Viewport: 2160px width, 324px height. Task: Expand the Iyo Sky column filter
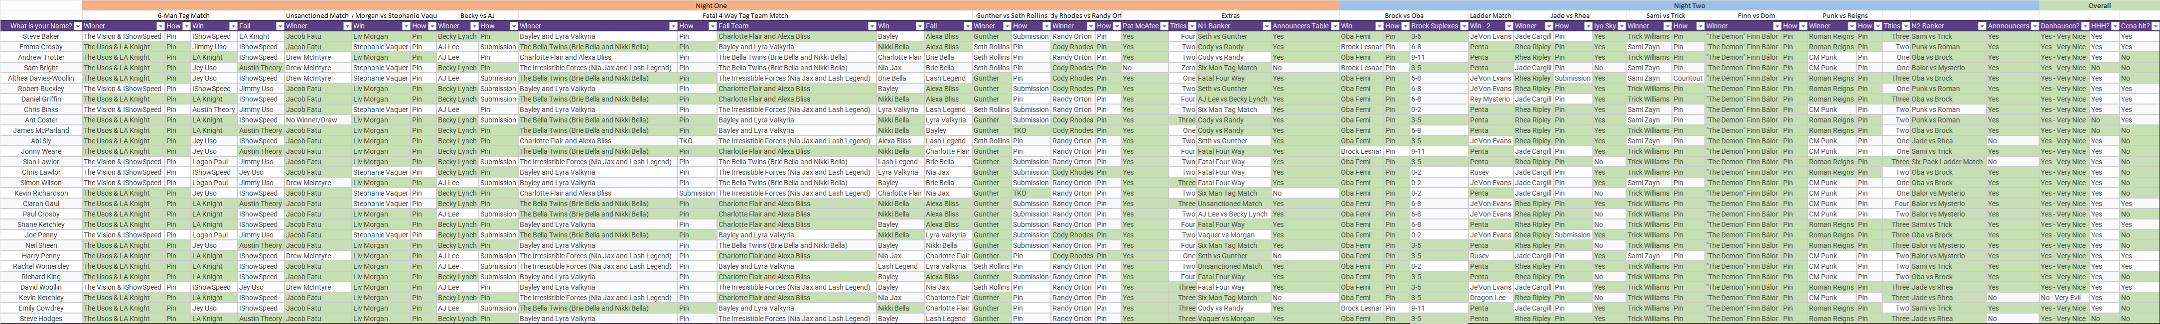click(1621, 27)
